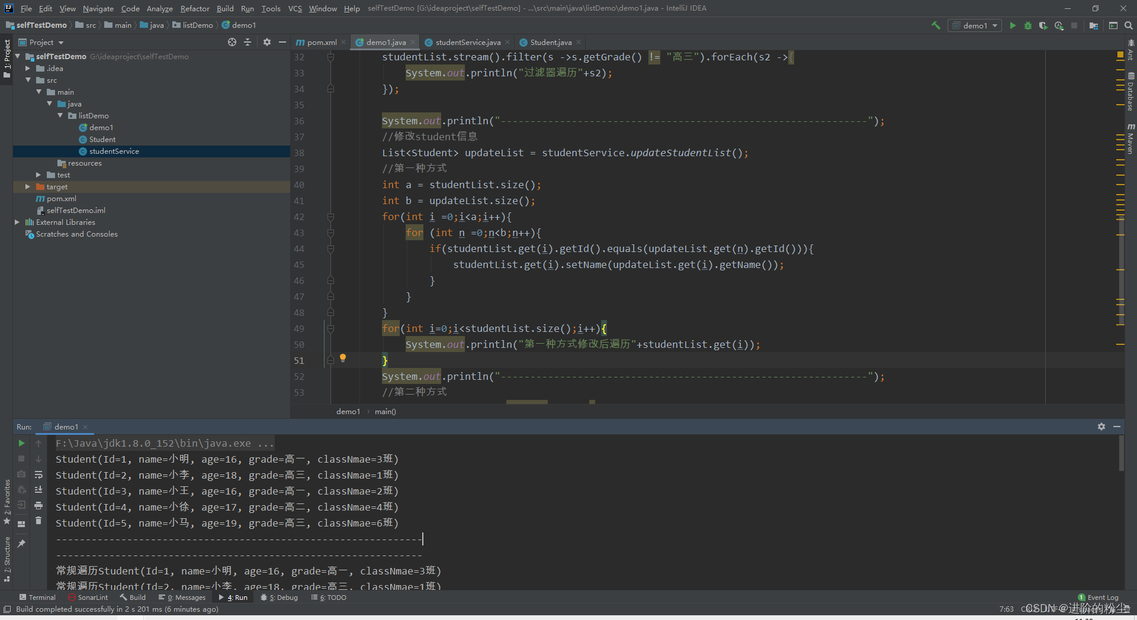Click the locate file target icon in Project panel
1137x620 pixels.
pyautogui.click(x=232, y=42)
